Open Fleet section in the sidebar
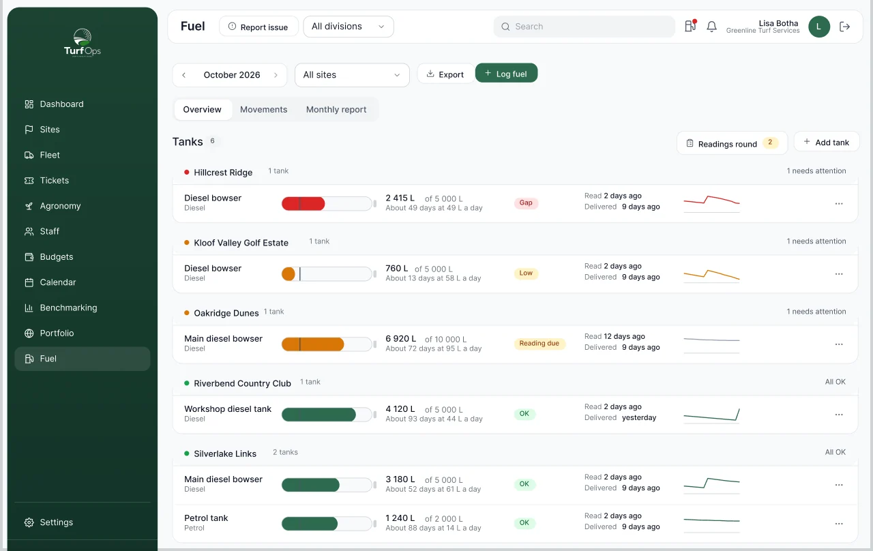The width and height of the screenshot is (873, 551). [x=83, y=155]
